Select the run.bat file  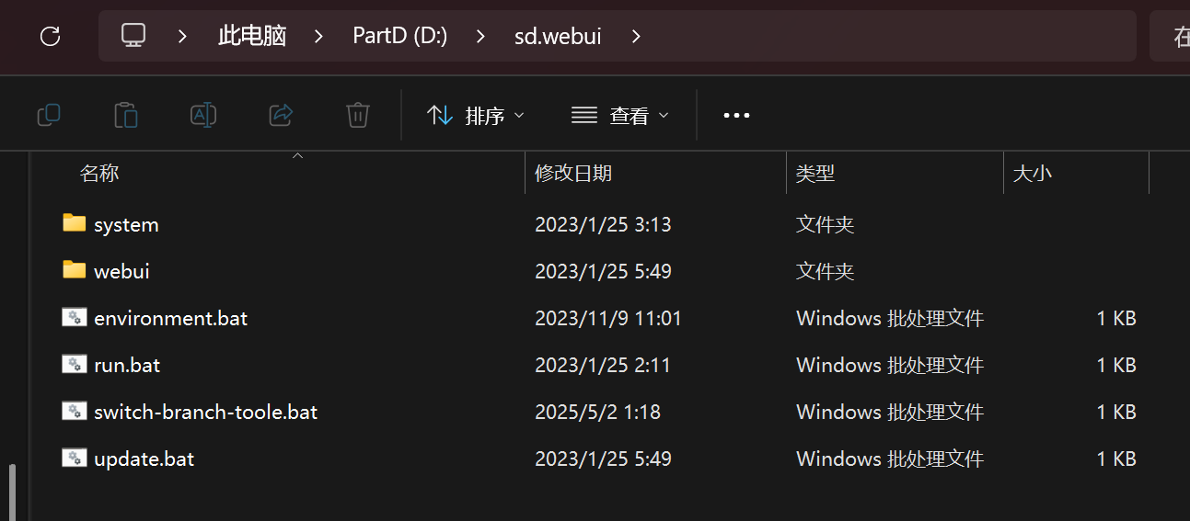(x=127, y=365)
